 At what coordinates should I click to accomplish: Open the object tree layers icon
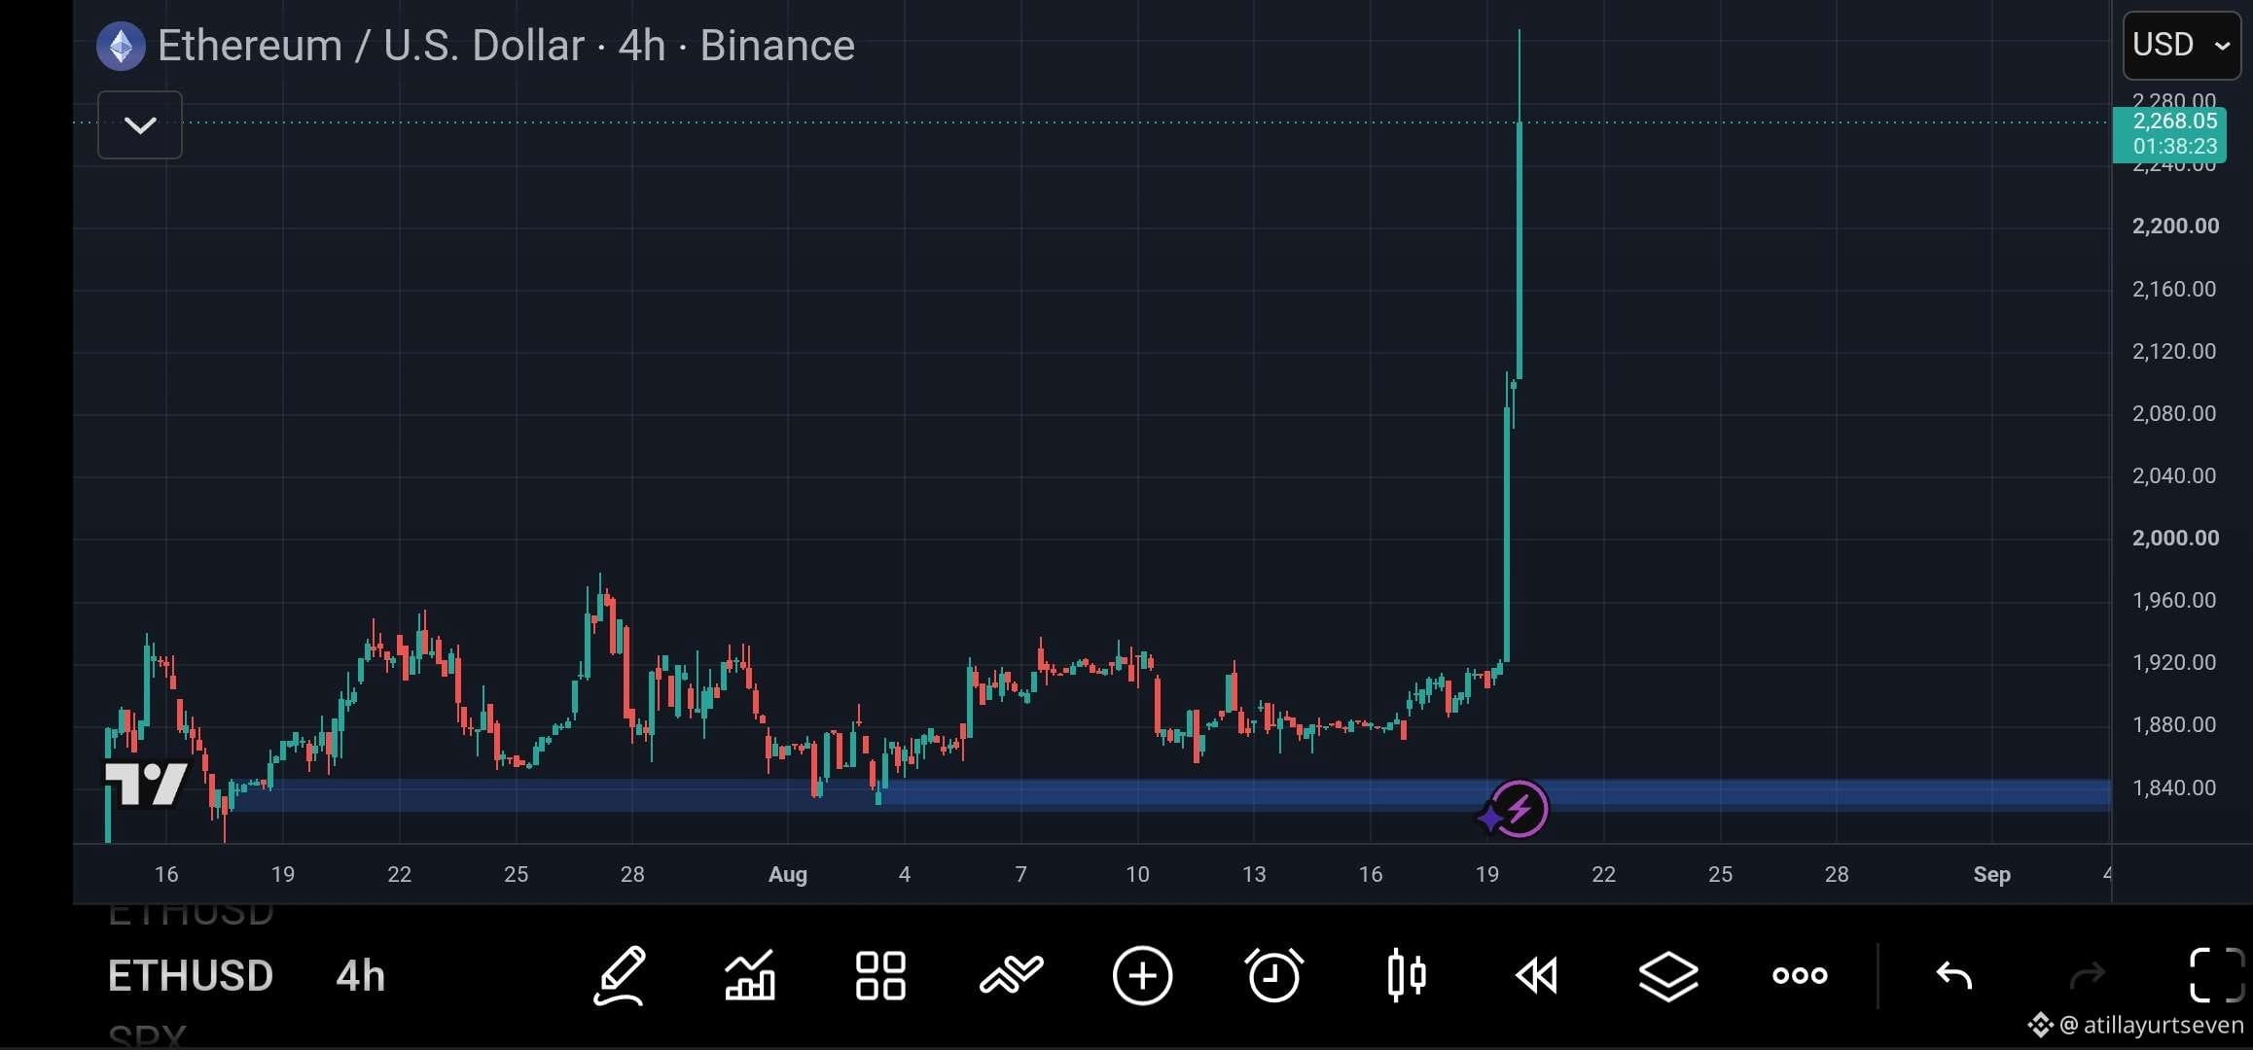pos(1668,976)
